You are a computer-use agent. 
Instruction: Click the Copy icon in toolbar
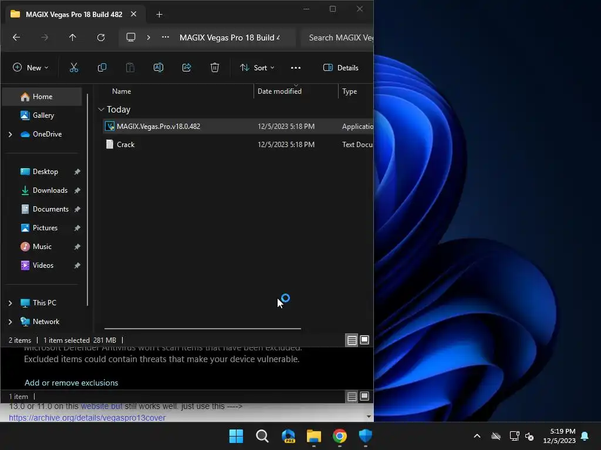pyautogui.click(x=102, y=68)
